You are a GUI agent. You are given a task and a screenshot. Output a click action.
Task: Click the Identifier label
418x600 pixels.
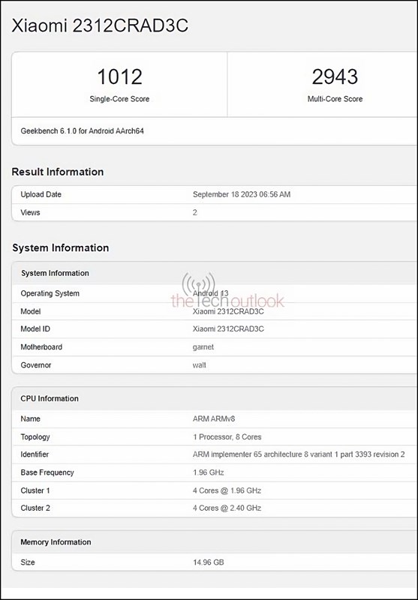[x=35, y=454]
